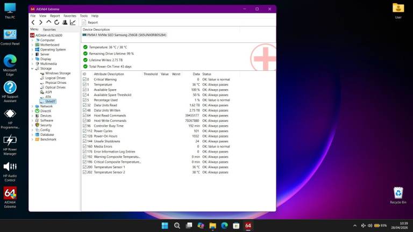Open the HP Support Assistant desktop icon
The width and height of the screenshot is (413, 232).
(x=10, y=92)
